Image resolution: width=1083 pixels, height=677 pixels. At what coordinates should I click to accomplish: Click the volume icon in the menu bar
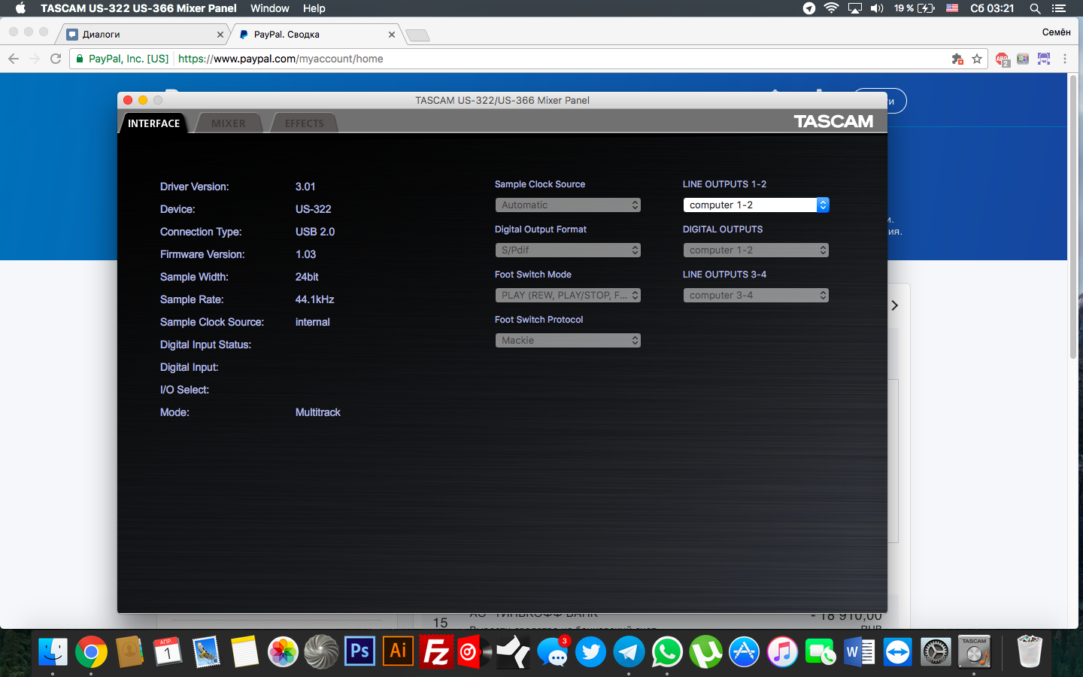click(877, 8)
